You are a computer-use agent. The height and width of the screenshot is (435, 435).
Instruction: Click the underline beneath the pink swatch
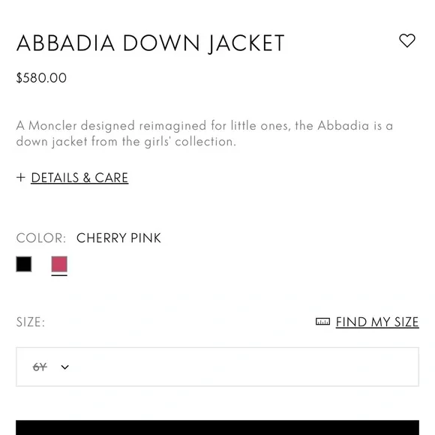click(59, 275)
